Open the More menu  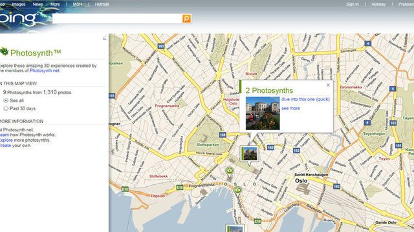click(x=55, y=5)
